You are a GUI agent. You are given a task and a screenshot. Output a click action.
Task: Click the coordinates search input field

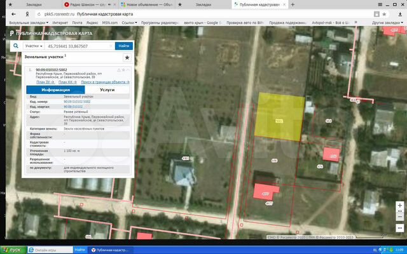coord(79,46)
